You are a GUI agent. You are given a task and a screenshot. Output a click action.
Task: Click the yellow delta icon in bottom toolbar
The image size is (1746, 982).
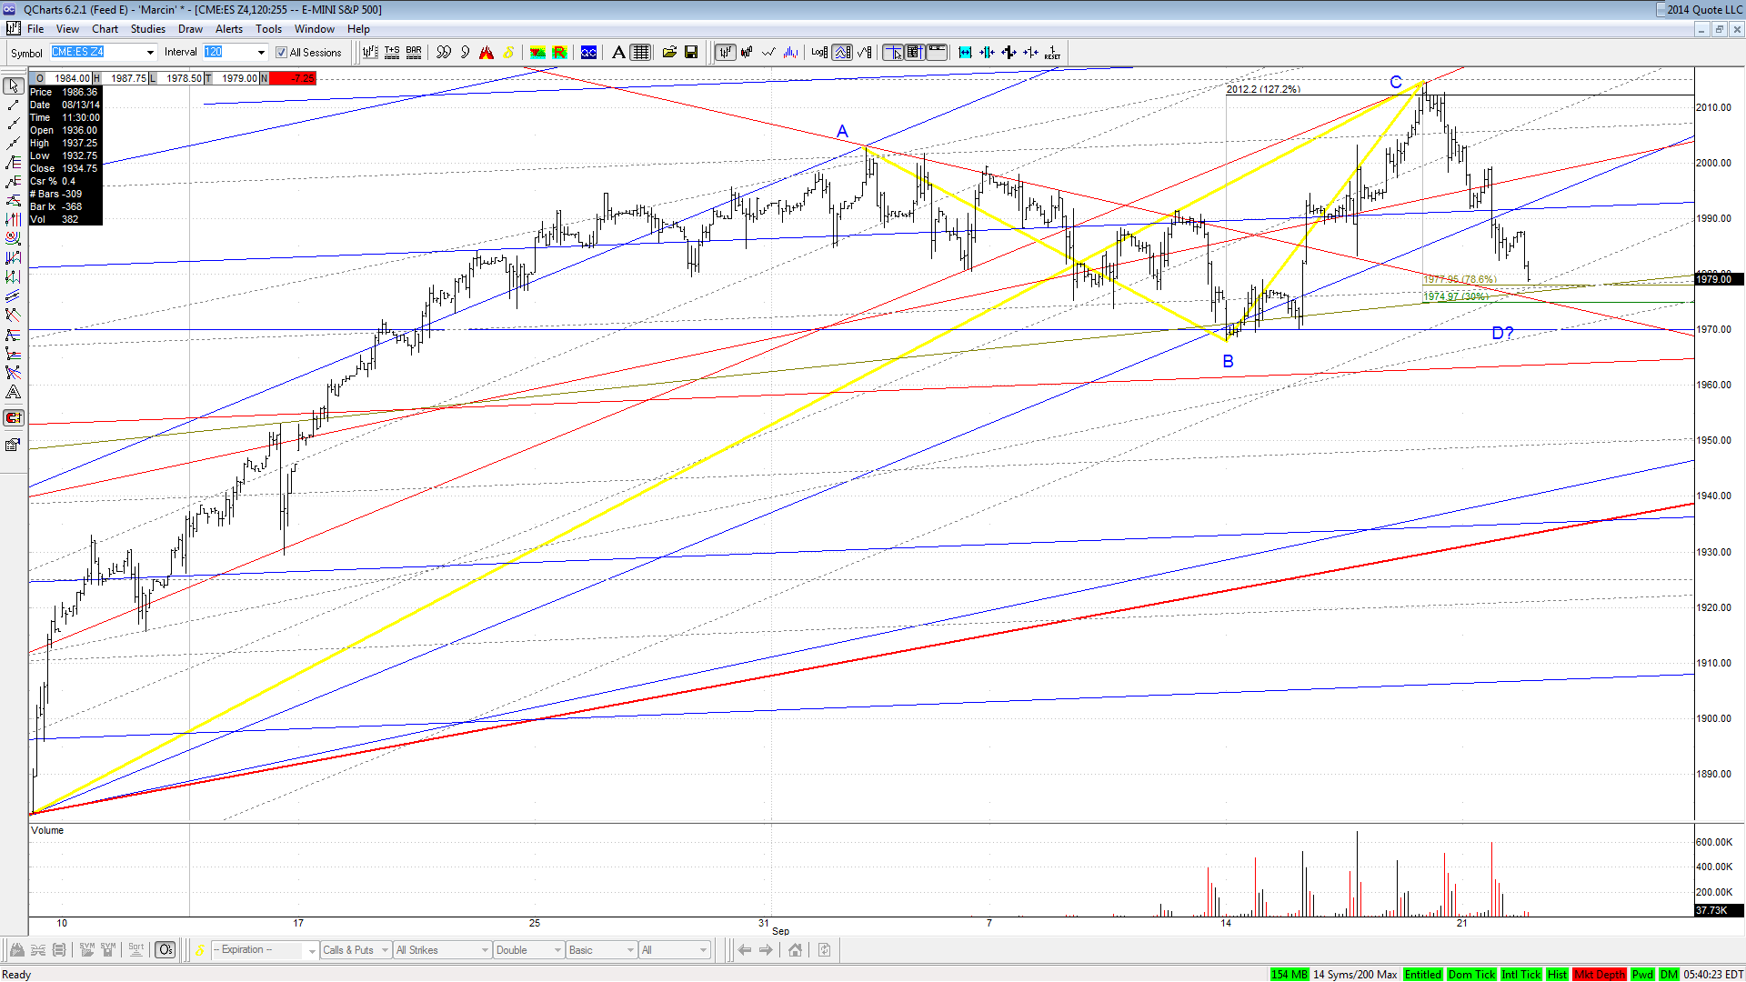click(200, 950)
